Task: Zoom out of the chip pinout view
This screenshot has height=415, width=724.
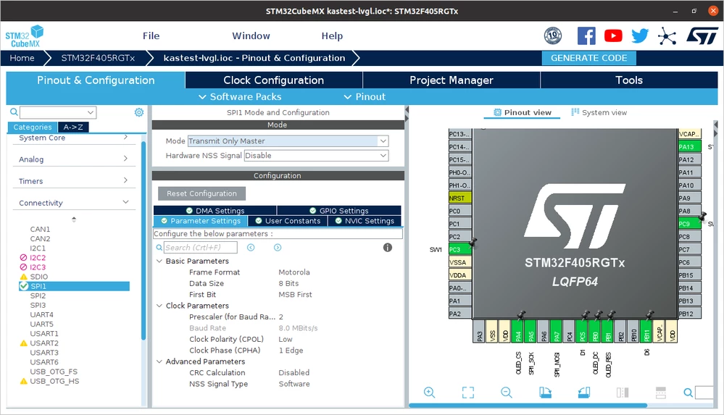Action: click(507, 393)
